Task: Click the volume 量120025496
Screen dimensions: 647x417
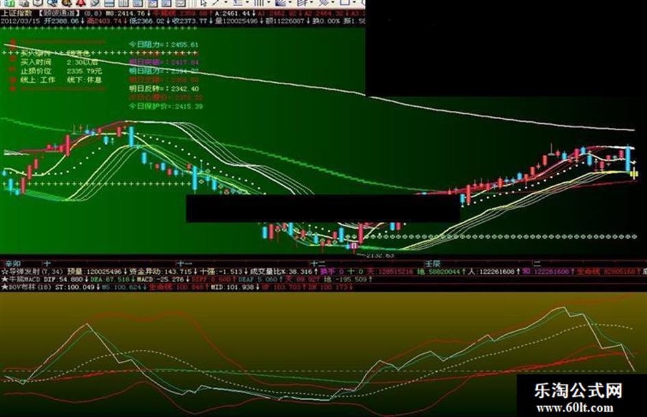Action: pos(236,21)
